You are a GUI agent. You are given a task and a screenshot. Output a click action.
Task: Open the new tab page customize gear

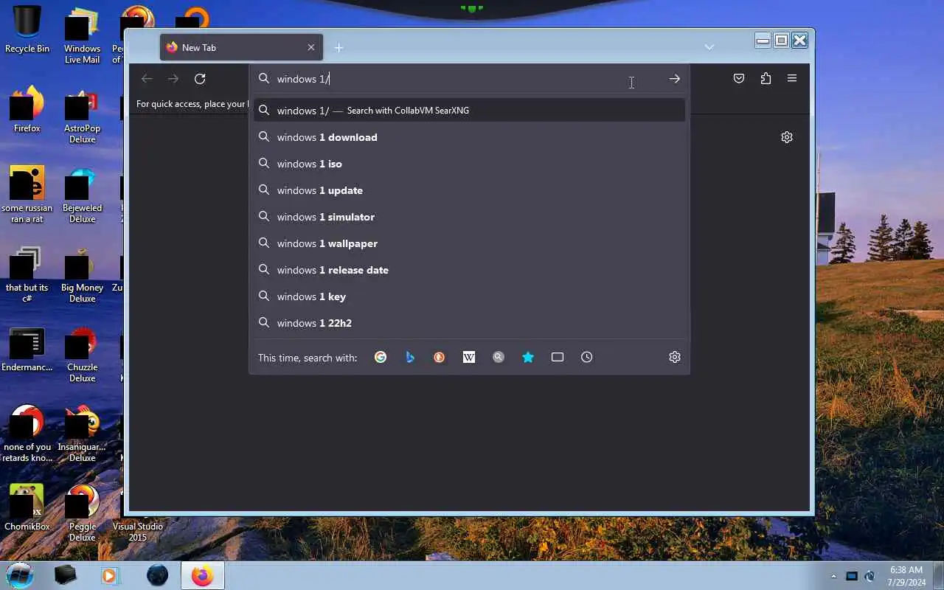(x=787, y=137)
